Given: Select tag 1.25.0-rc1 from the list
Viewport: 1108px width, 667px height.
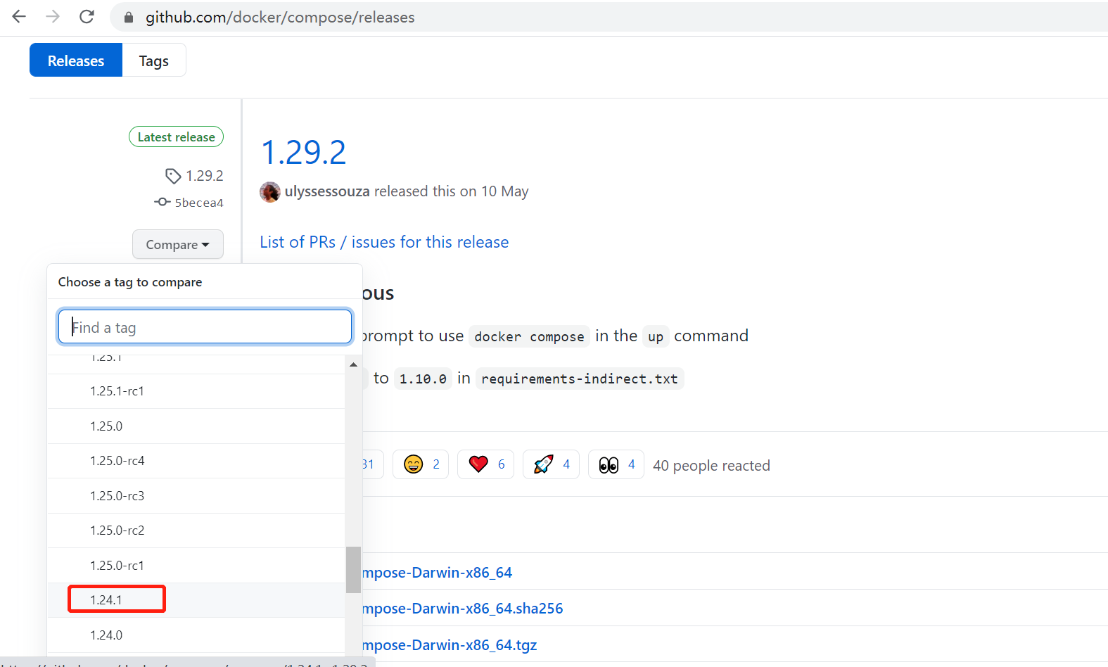Looking at the screenshot, I should (x=196, y=566).
